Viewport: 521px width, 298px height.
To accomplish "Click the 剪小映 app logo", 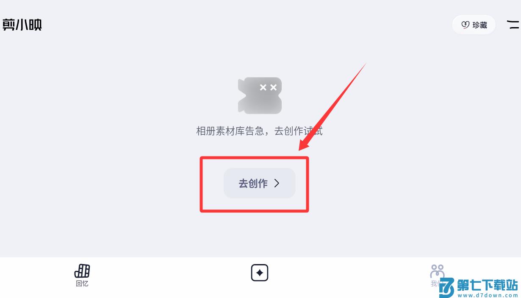I will 22,25.
